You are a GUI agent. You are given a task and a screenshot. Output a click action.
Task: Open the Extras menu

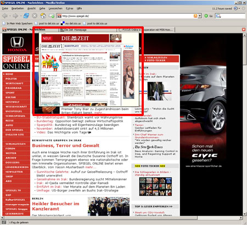pos(70,8)
